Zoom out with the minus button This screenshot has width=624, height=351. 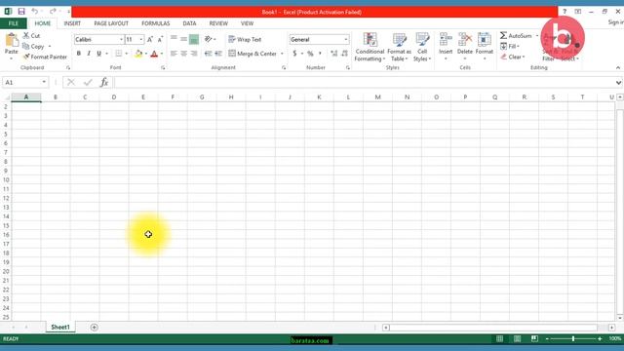point(547,338)
